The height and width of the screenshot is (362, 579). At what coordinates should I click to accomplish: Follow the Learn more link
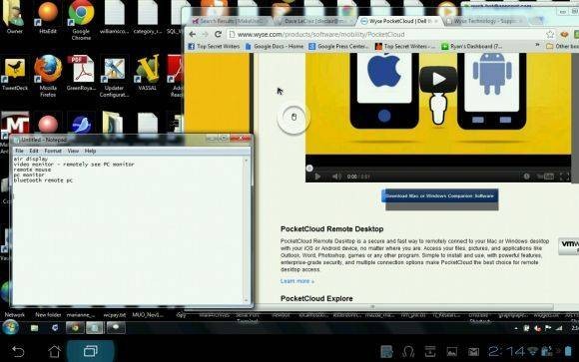point(296,281)
